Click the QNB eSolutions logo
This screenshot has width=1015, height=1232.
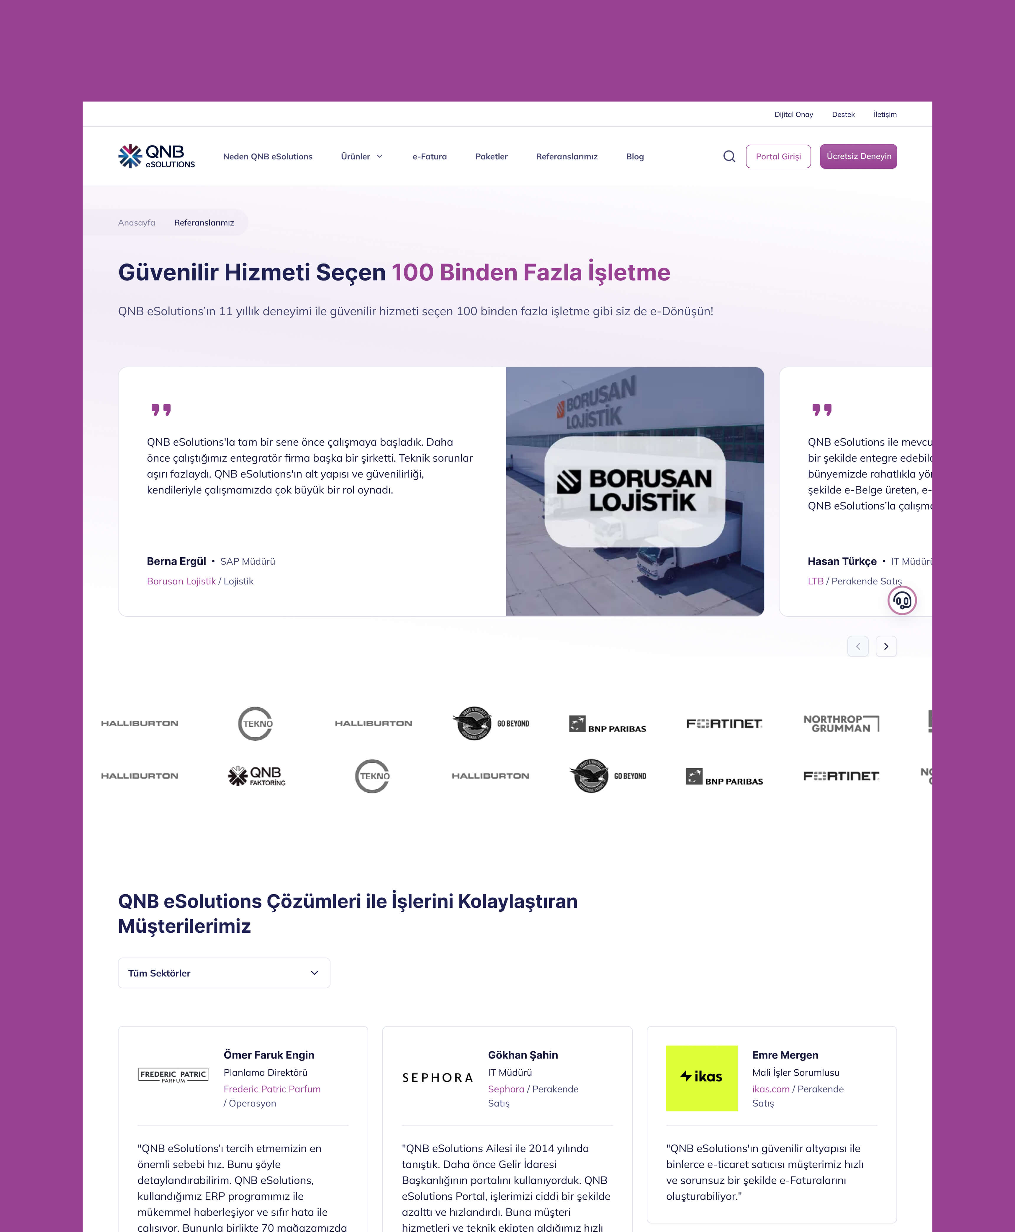coord(156,156)
